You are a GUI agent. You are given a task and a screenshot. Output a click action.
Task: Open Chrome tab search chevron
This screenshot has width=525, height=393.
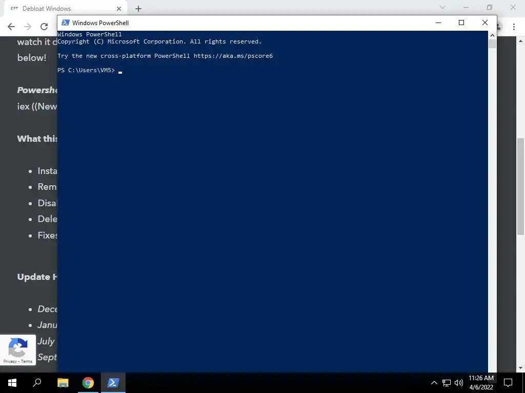coord(442,7)
